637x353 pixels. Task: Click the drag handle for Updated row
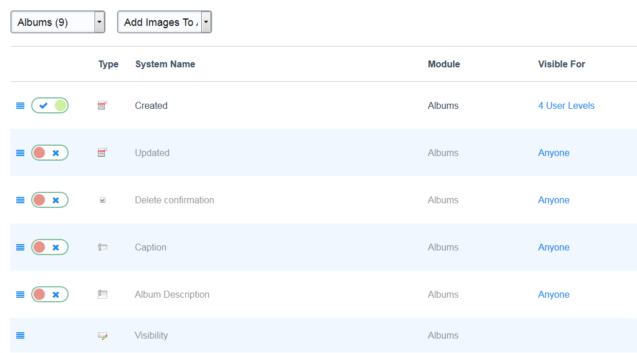20,153
